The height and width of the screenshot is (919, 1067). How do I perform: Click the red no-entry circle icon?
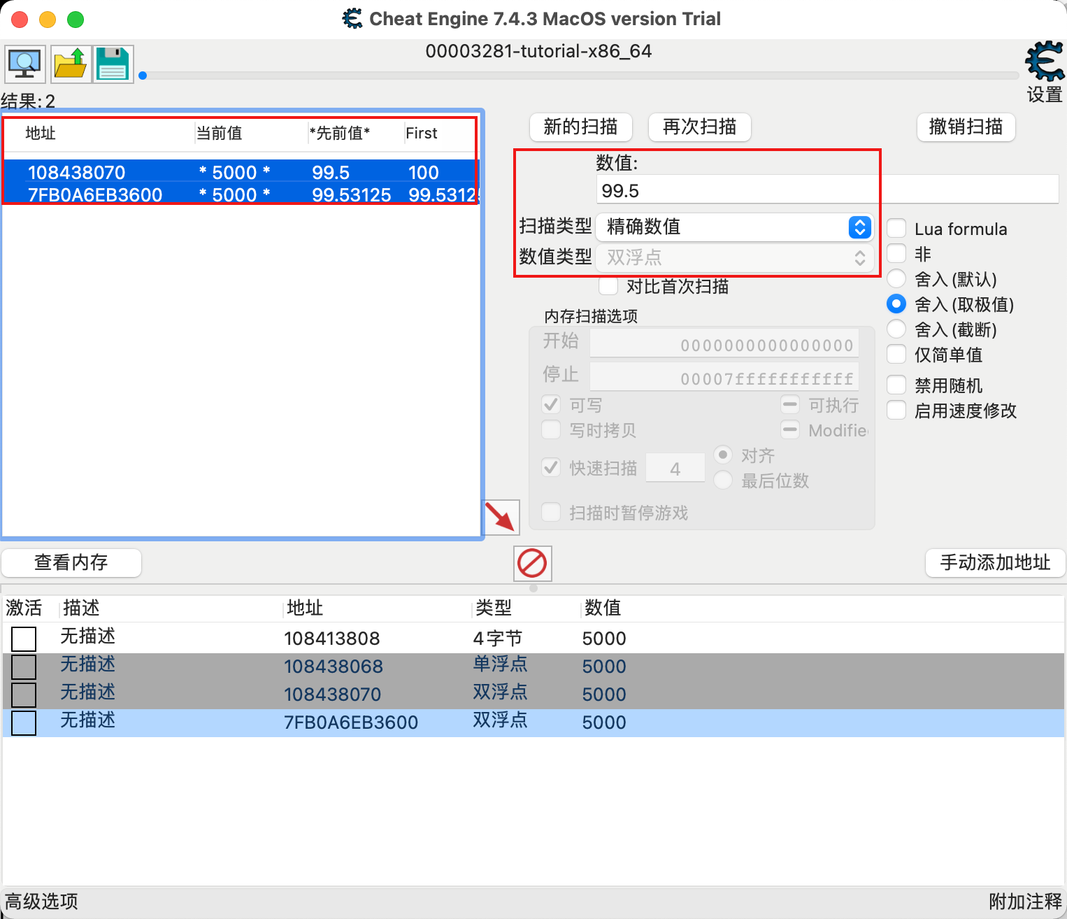(532, 563)
